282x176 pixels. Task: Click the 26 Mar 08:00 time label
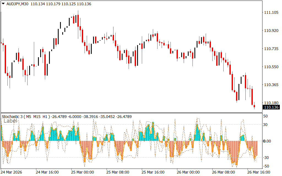click(x=224, y=172)
